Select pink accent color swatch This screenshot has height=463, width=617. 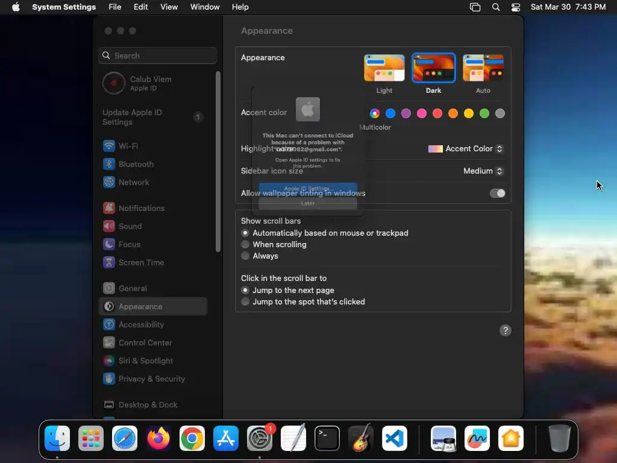tap(422, 113)
